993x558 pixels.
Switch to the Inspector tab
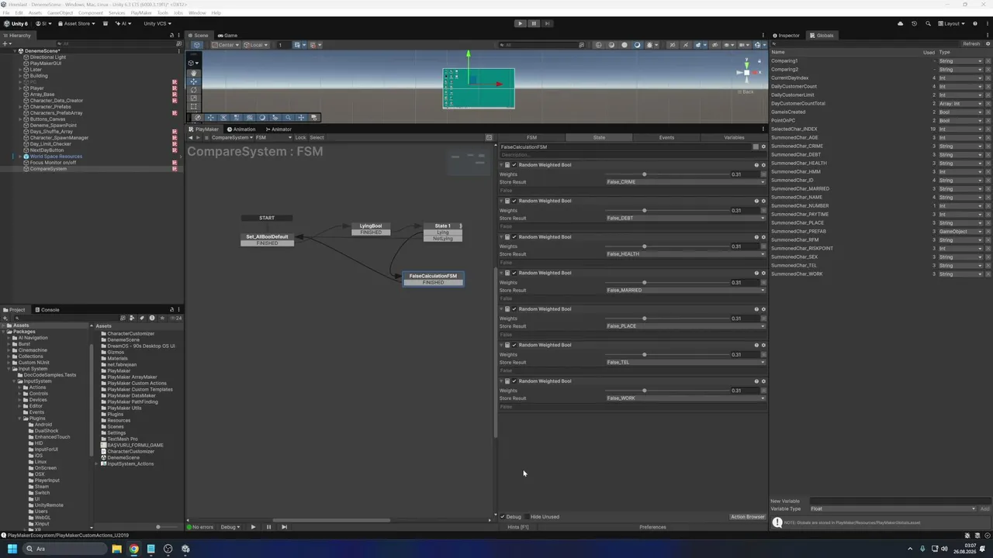[x=786, y=35]
